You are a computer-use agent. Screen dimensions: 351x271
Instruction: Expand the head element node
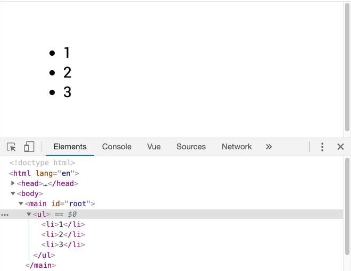pyautogui.click(x=13, y=183)
